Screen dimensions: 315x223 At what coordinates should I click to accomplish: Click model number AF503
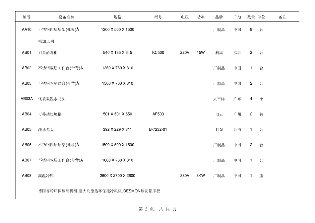click(x=158, y=114)
